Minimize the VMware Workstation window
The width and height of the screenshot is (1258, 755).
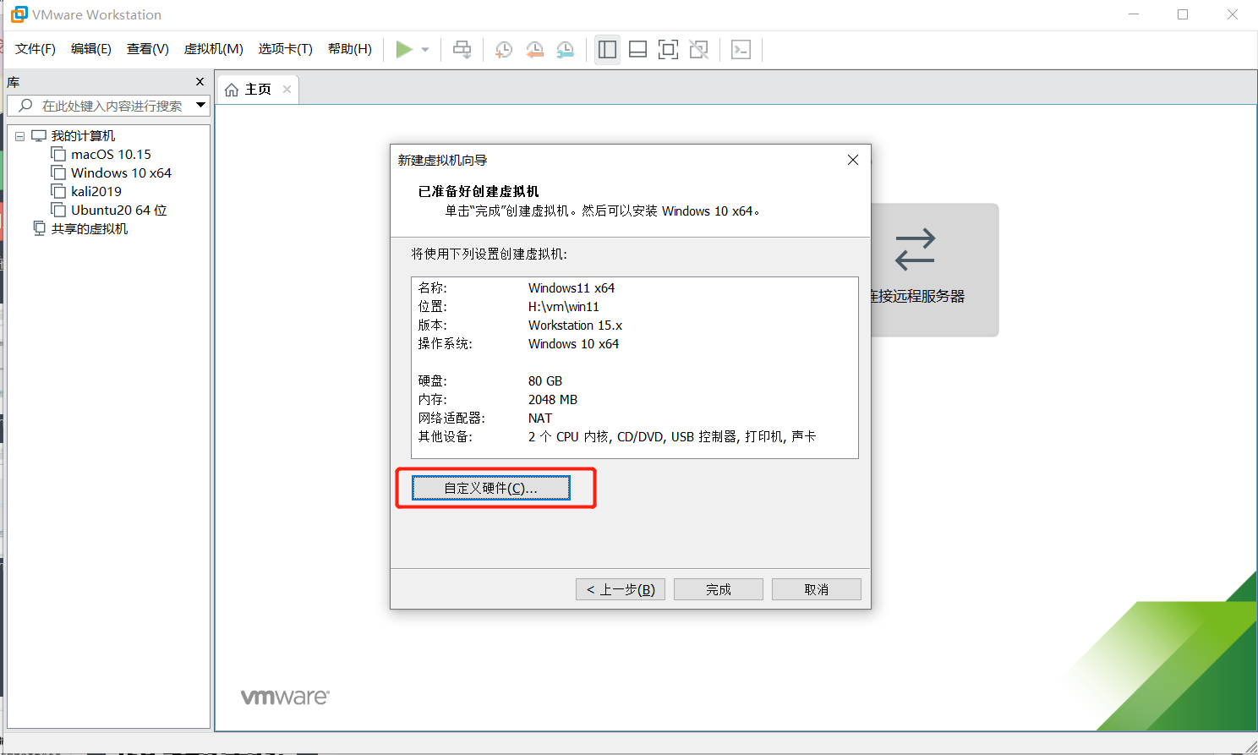tap(1134, 14)
